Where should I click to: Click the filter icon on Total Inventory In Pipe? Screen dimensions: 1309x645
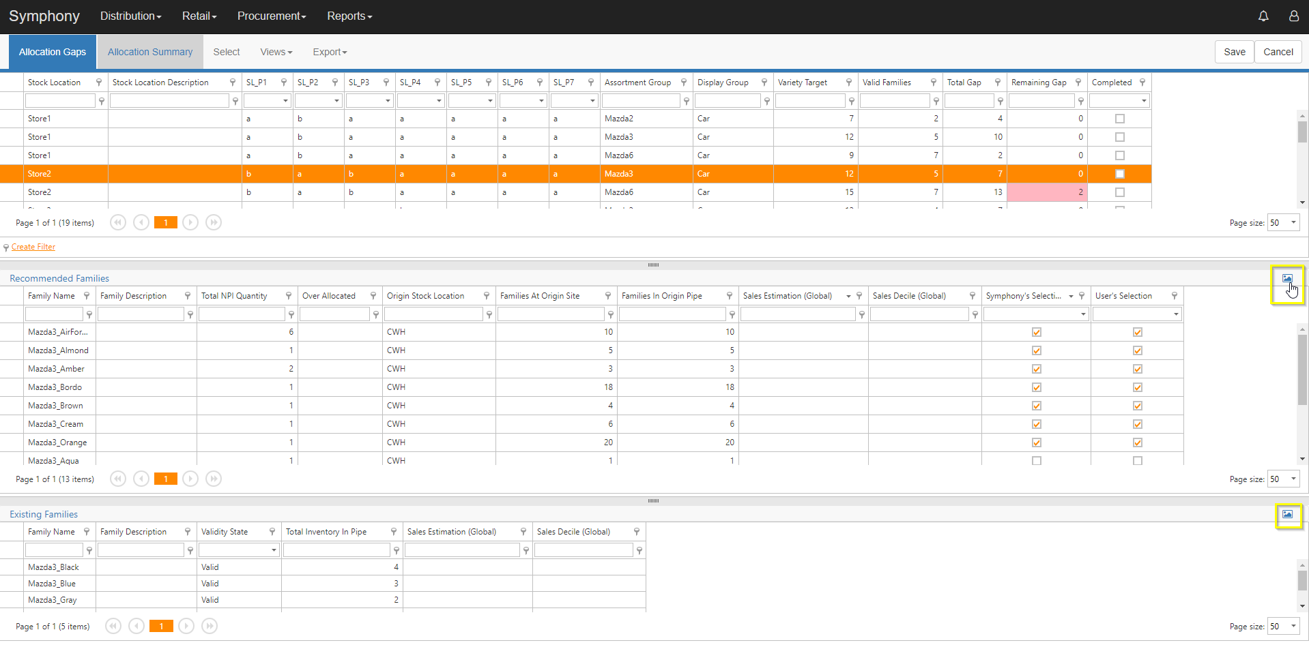click(394, 531)
